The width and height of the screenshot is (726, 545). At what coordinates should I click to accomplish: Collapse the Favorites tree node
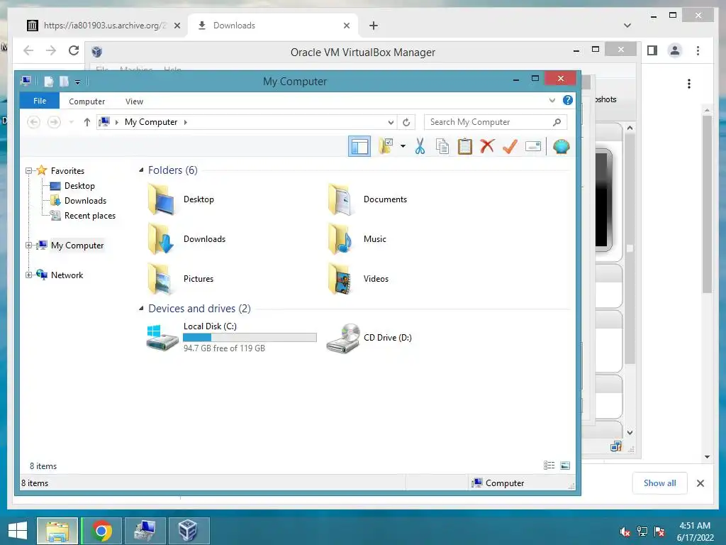(x=28, y=170)
